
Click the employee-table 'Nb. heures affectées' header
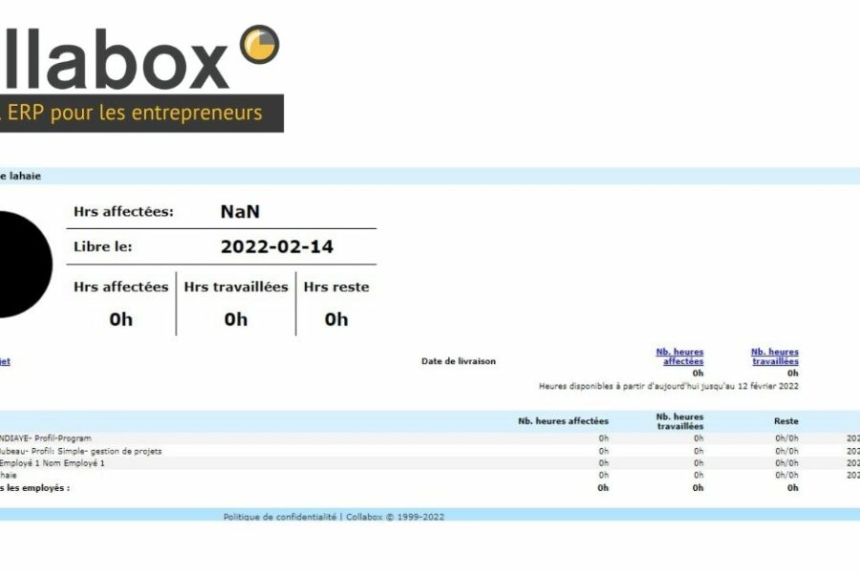pos(563,421)
